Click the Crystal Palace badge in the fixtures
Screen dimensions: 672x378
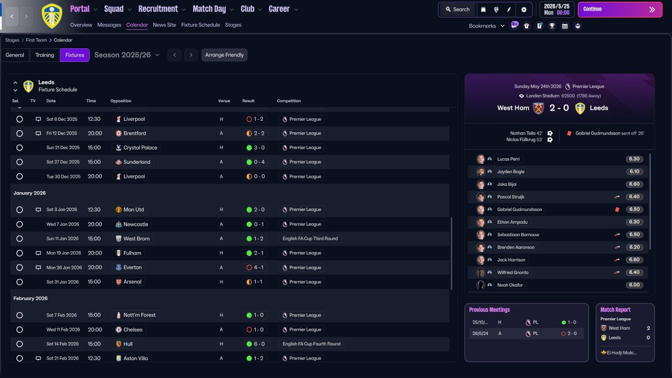pyautogui.click(x=119, y=148)
